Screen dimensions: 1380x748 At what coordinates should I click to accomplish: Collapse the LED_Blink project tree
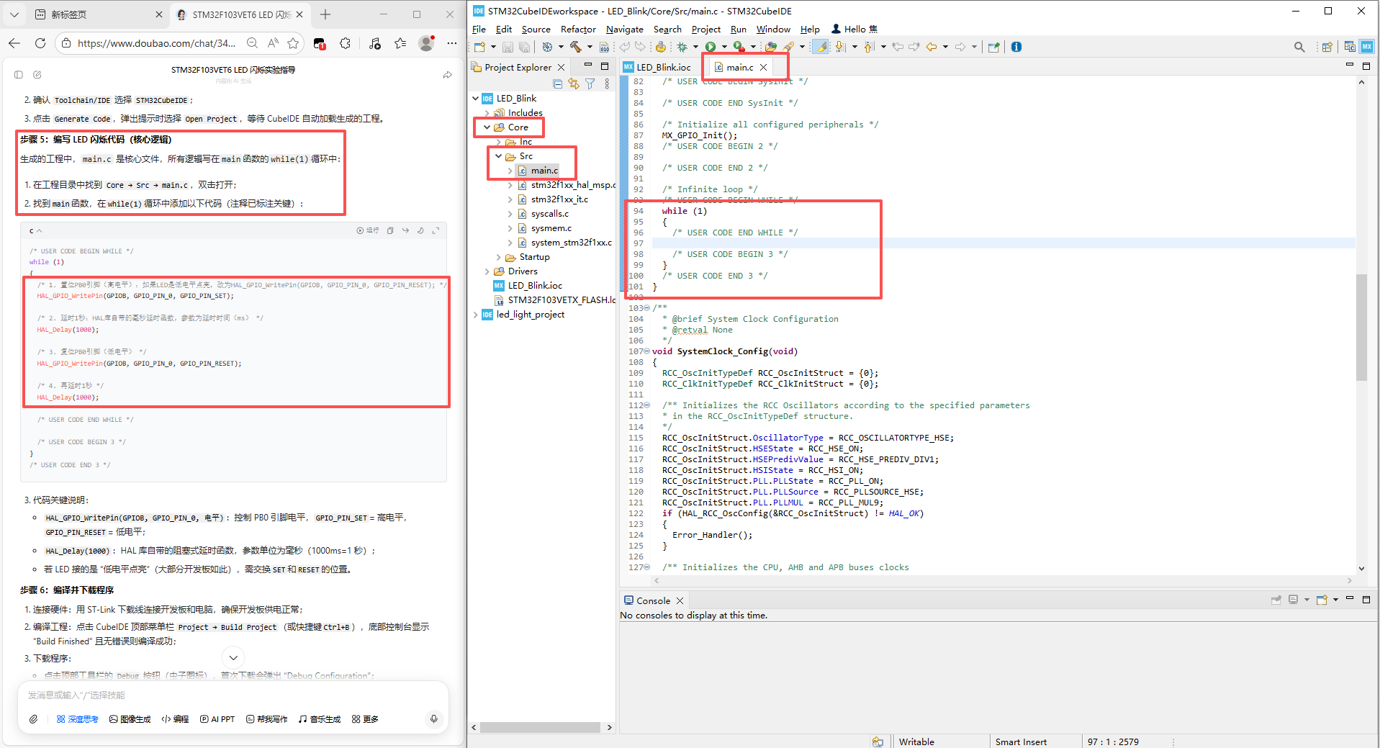point(475,98)
